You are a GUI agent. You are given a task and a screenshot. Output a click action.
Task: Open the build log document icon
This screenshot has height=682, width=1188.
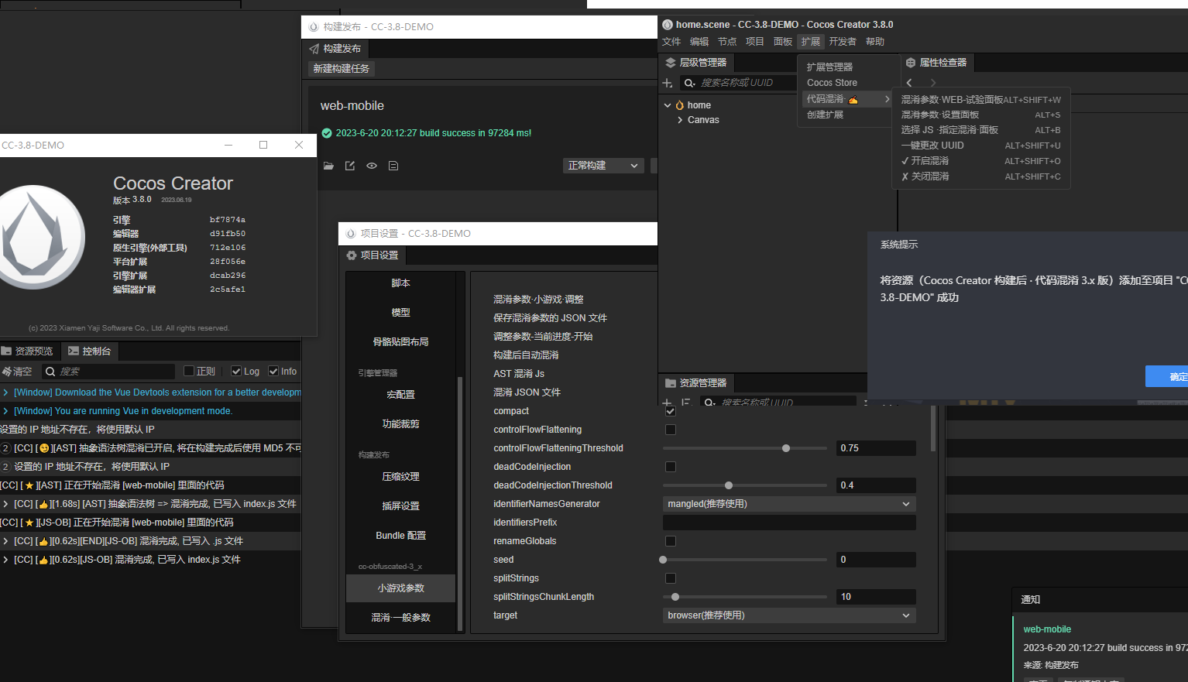pos(393,166)
